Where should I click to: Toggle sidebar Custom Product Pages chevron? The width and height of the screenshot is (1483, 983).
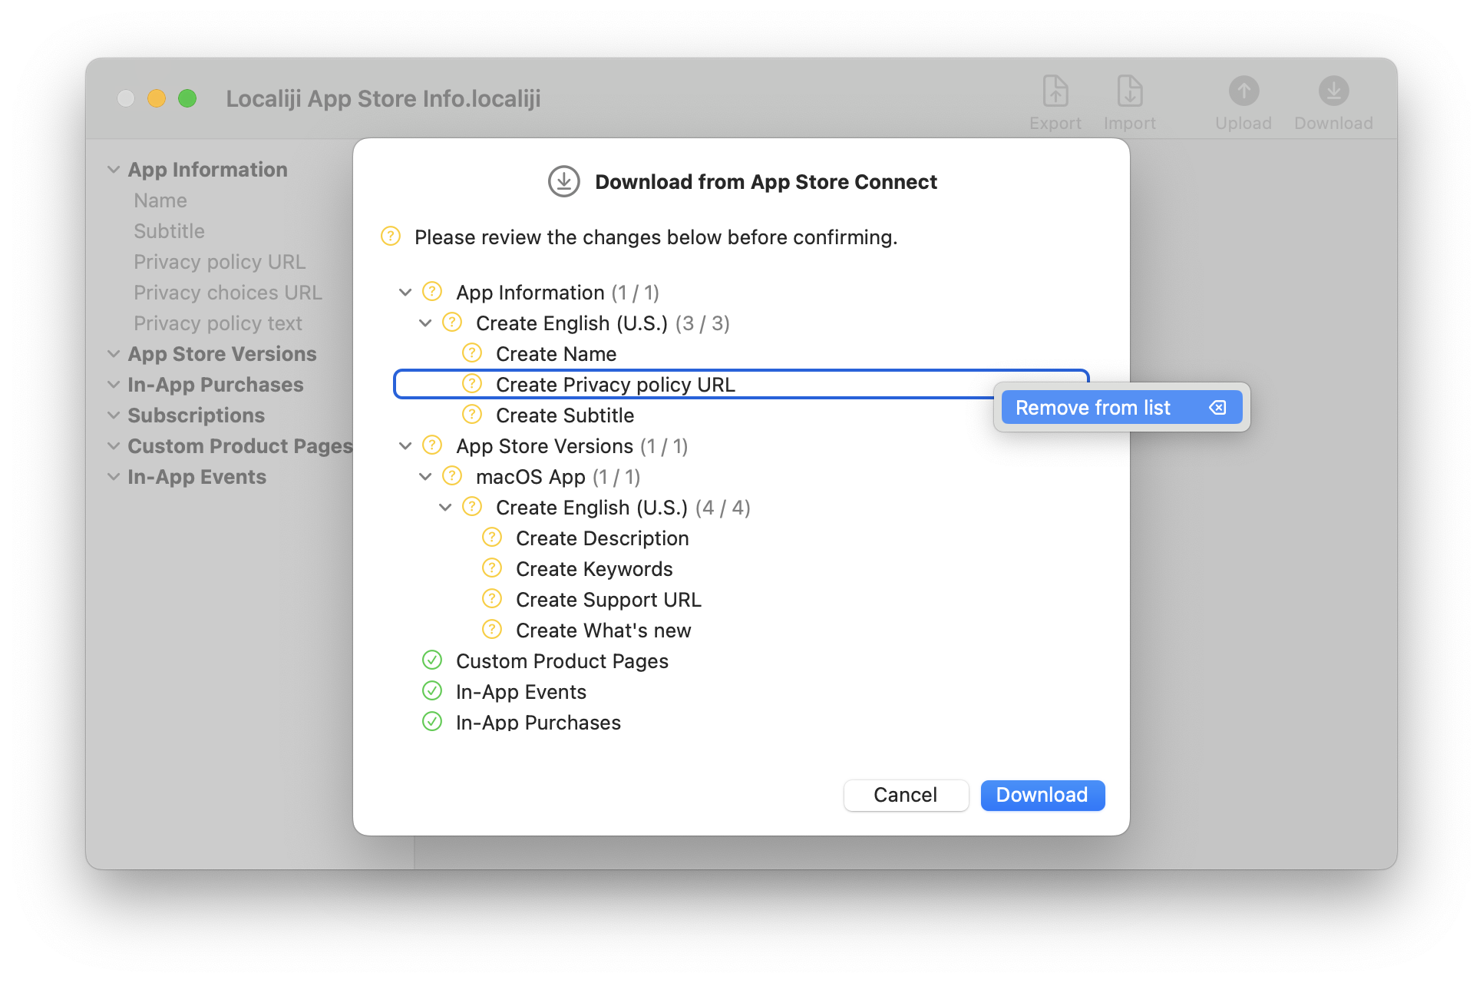coord(114,446)
